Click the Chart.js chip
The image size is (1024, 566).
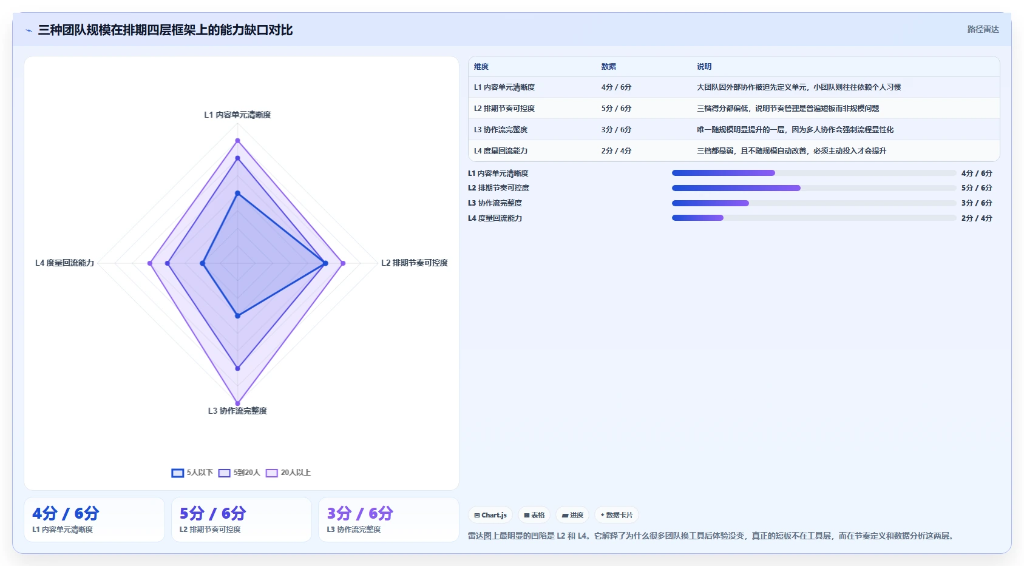pyautogui.click(x=490, y=515)
